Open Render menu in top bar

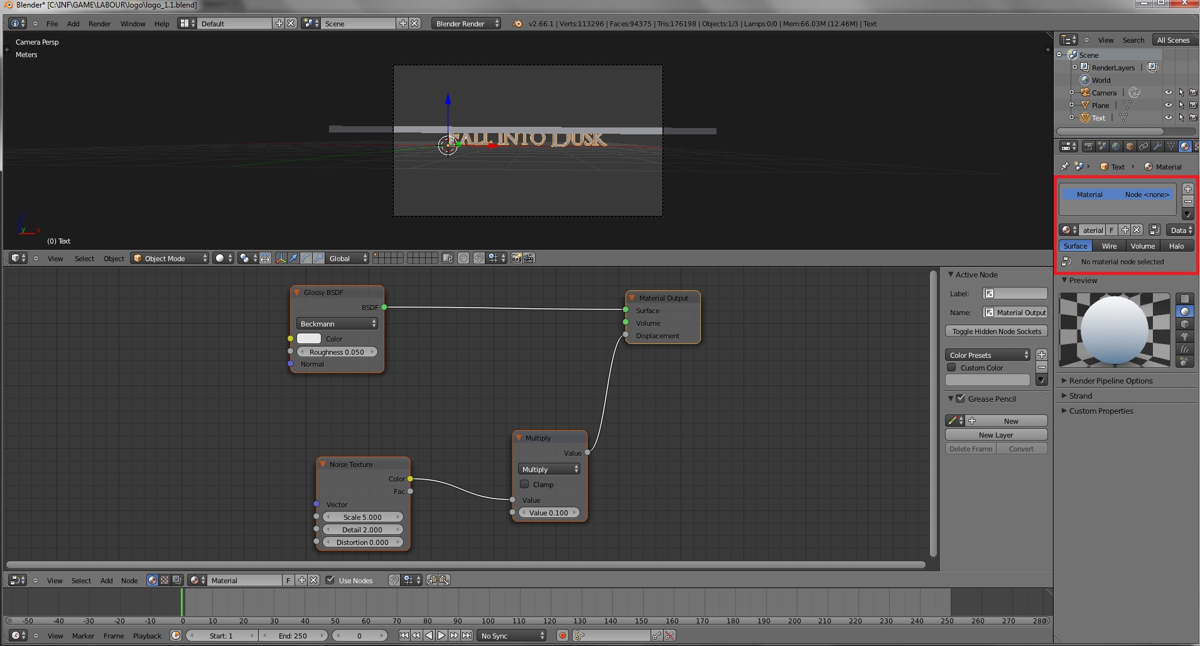pyautogui.click(x=99, y=23)
